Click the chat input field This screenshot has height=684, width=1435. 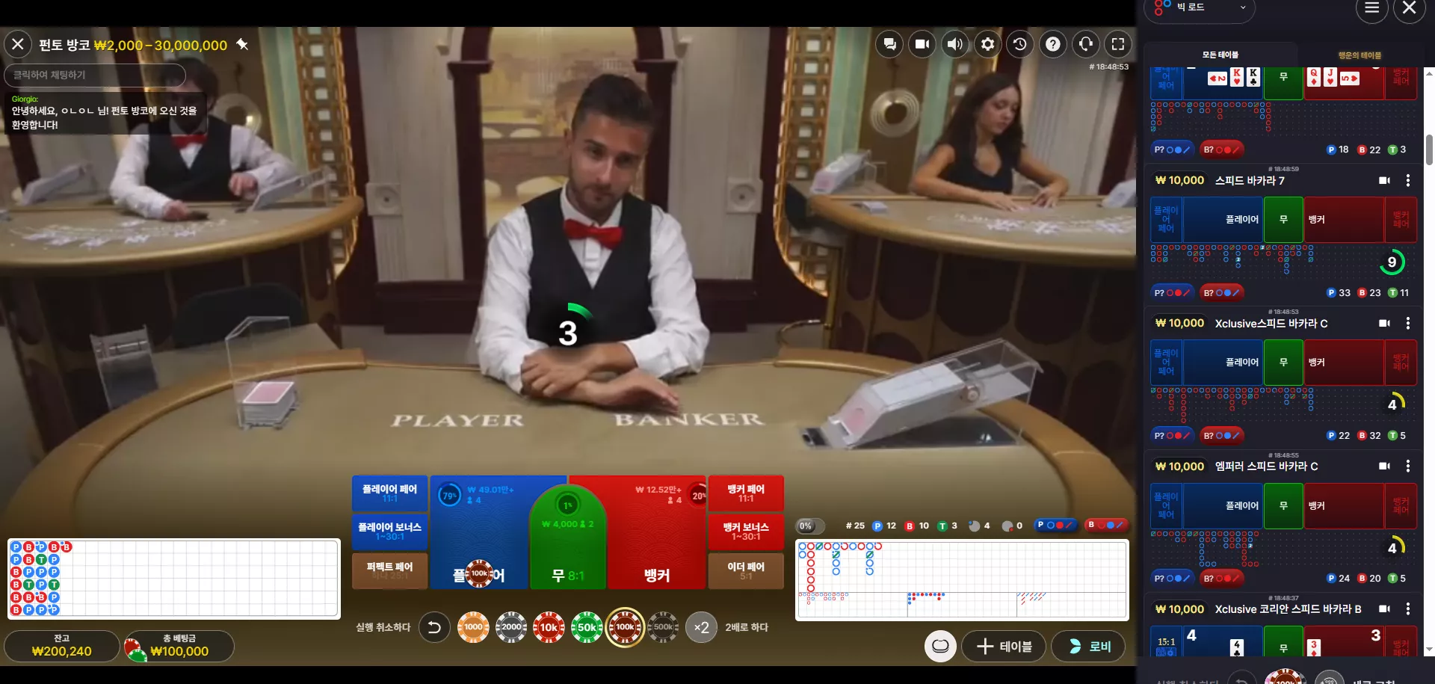click(x=95, y=75)
